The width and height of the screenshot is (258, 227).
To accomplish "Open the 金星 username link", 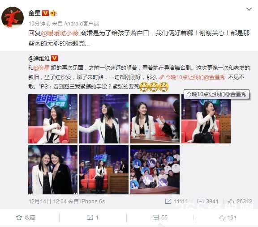I will [x=34, y=13].
